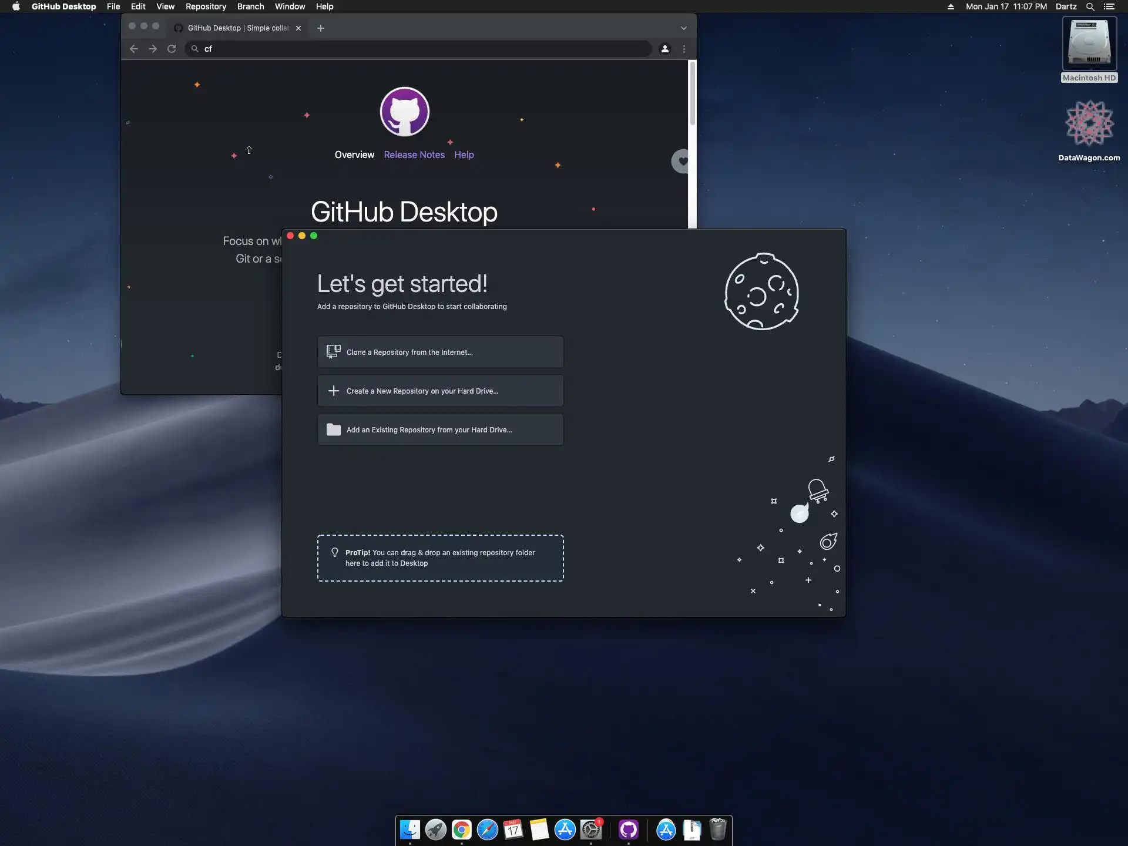Close the GitHub Desktop browser tab
Viewport: 1128px width, 846px height.
(x=298, y=28)
